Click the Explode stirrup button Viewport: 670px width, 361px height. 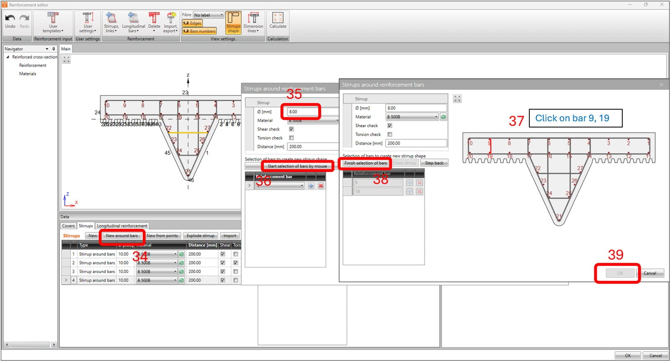[x=201, y=236]
